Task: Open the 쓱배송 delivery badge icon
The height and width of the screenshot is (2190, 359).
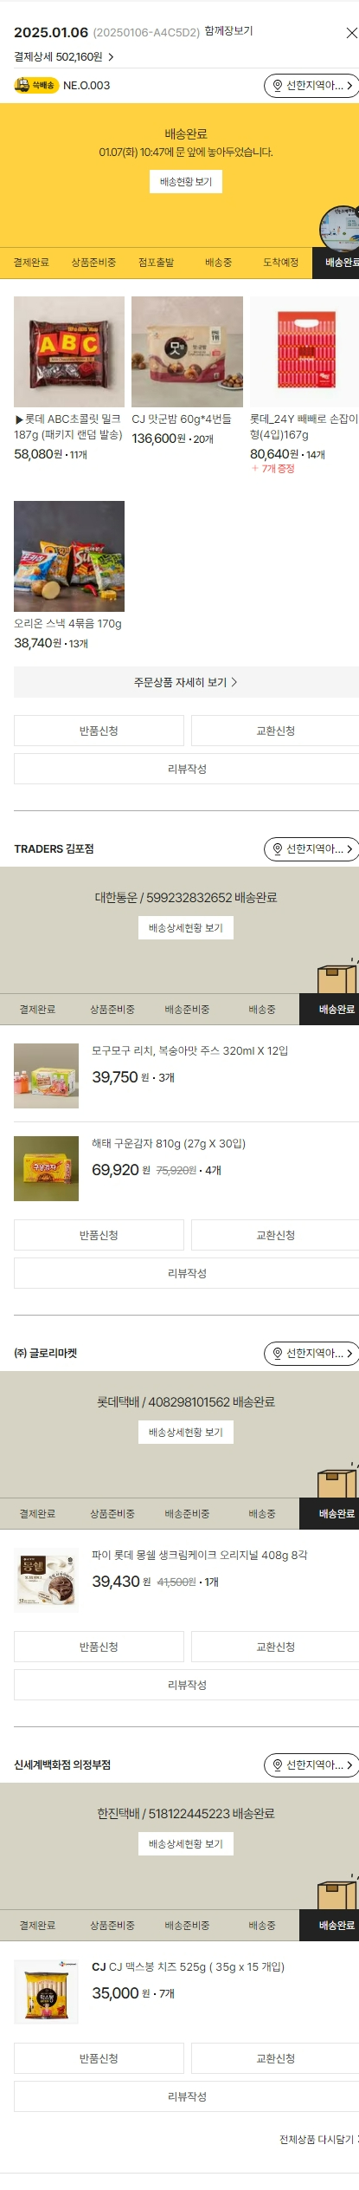Action: (35, 85)
